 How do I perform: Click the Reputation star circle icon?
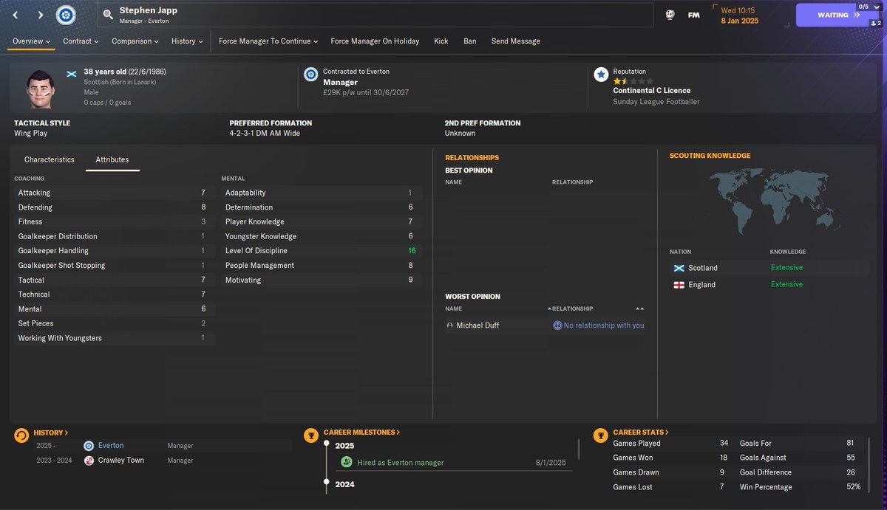601,74
